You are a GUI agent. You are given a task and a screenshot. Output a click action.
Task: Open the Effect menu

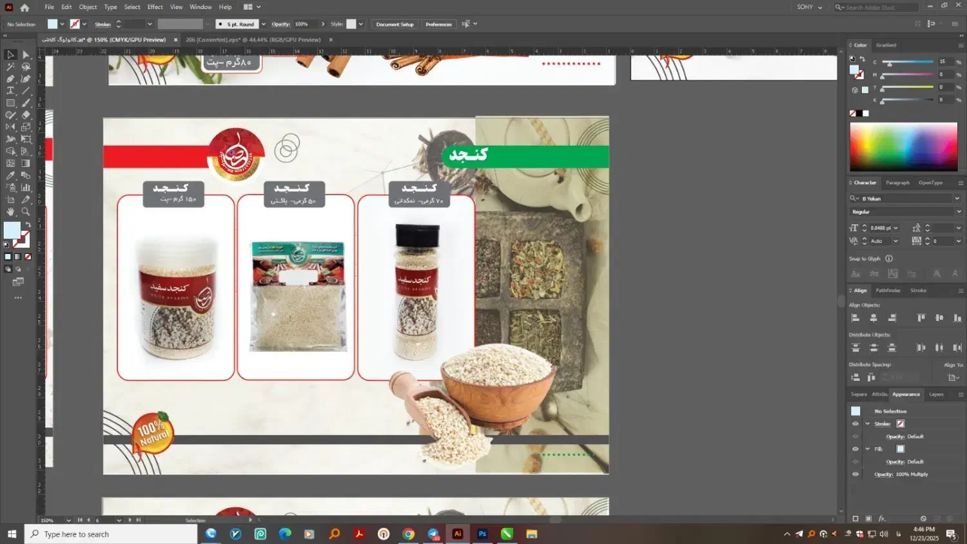coord(155,7)
